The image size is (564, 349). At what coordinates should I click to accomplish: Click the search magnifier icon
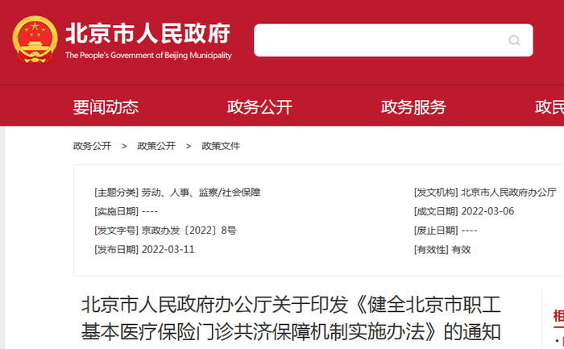(514, 40)
